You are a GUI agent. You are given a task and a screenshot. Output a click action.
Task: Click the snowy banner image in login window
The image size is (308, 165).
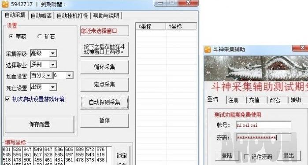[256, 69]
